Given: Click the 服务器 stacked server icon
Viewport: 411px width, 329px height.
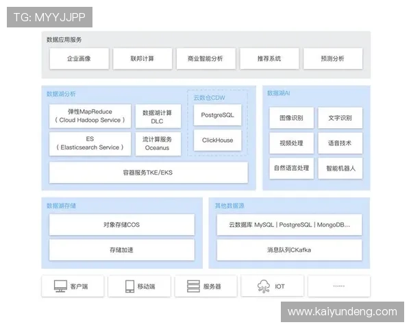Looking at the screenshot, I should click(x=193, y=287).
